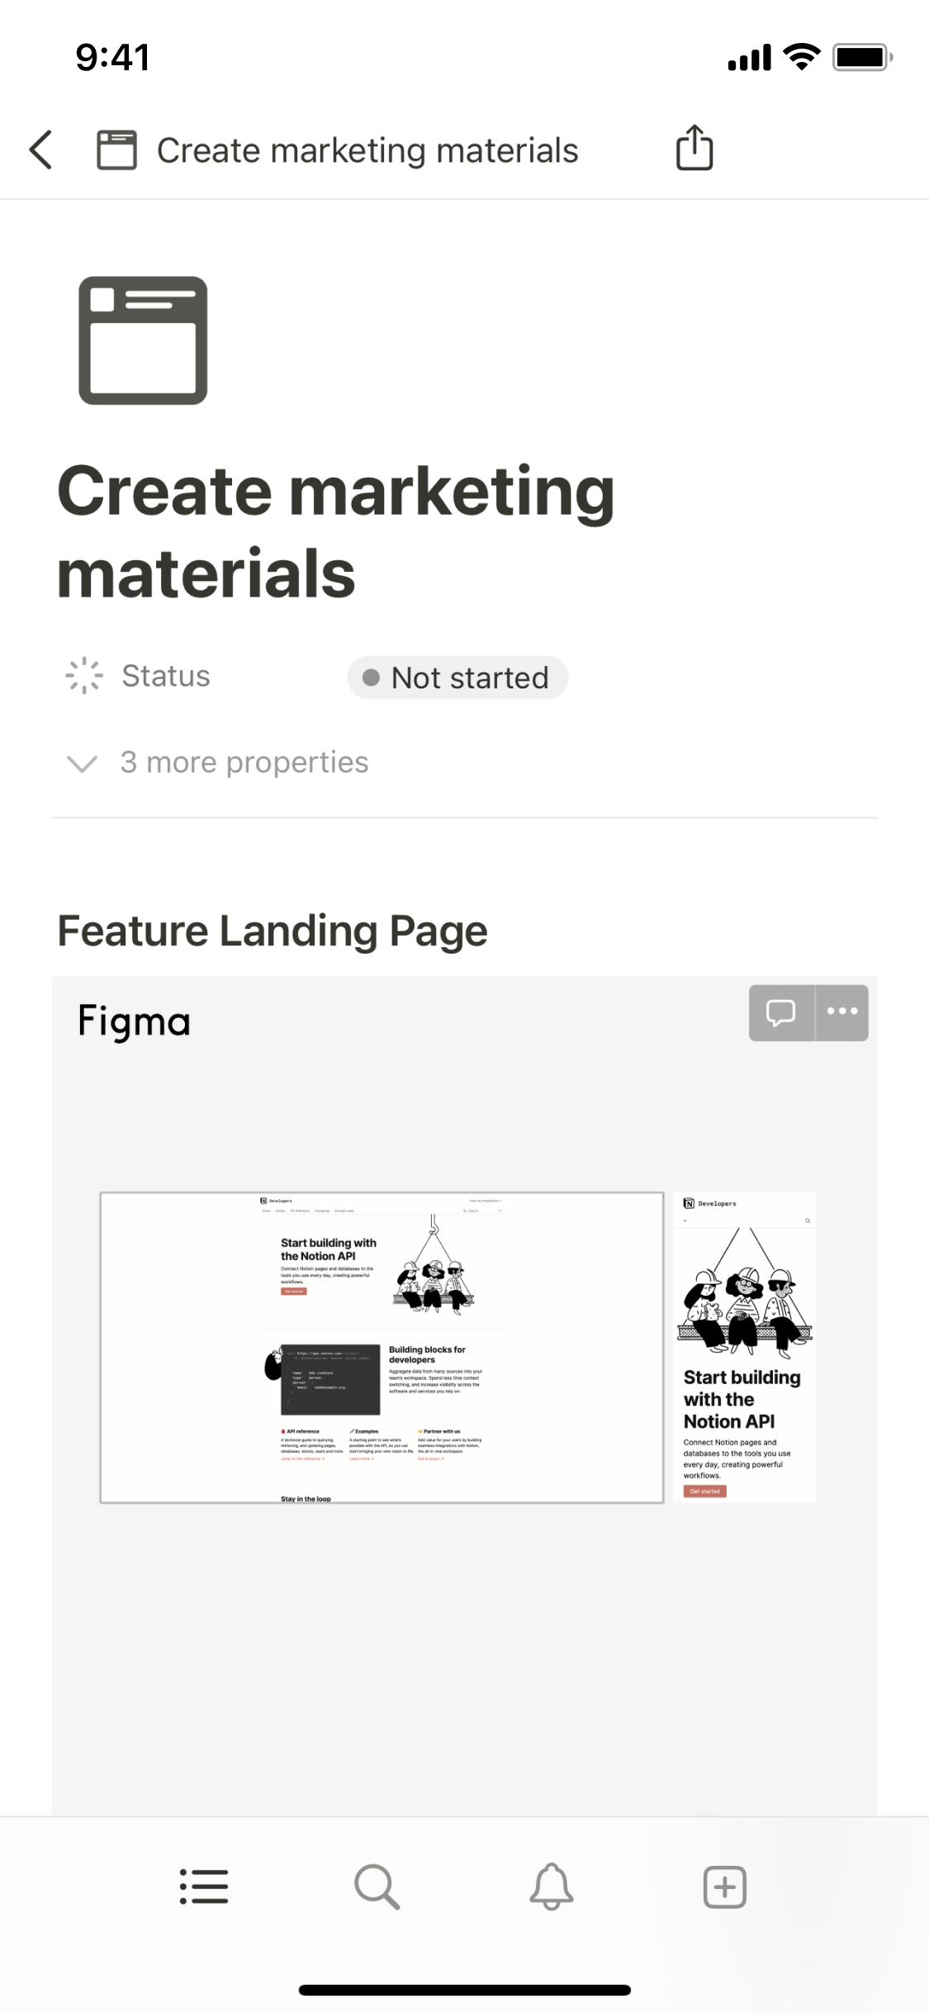Open Figma embed more options menu
Viewport: 929px width, 2013px height.
pyautogui.click(x=842, y=1012)
